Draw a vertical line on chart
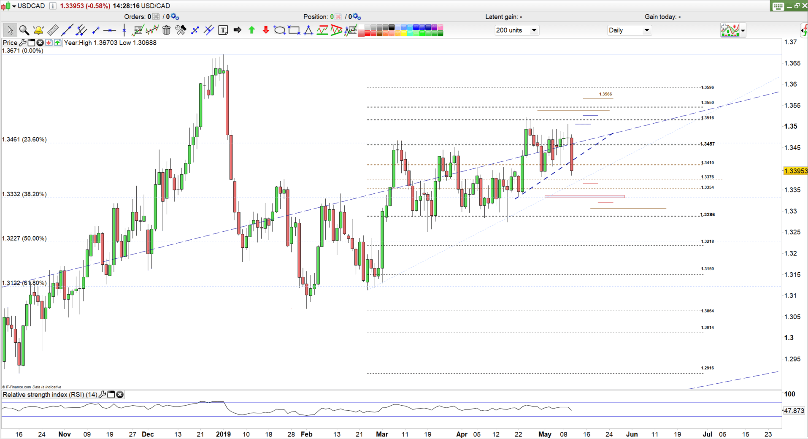This screenshot has width=808, height=439. (x=124, y=30)
